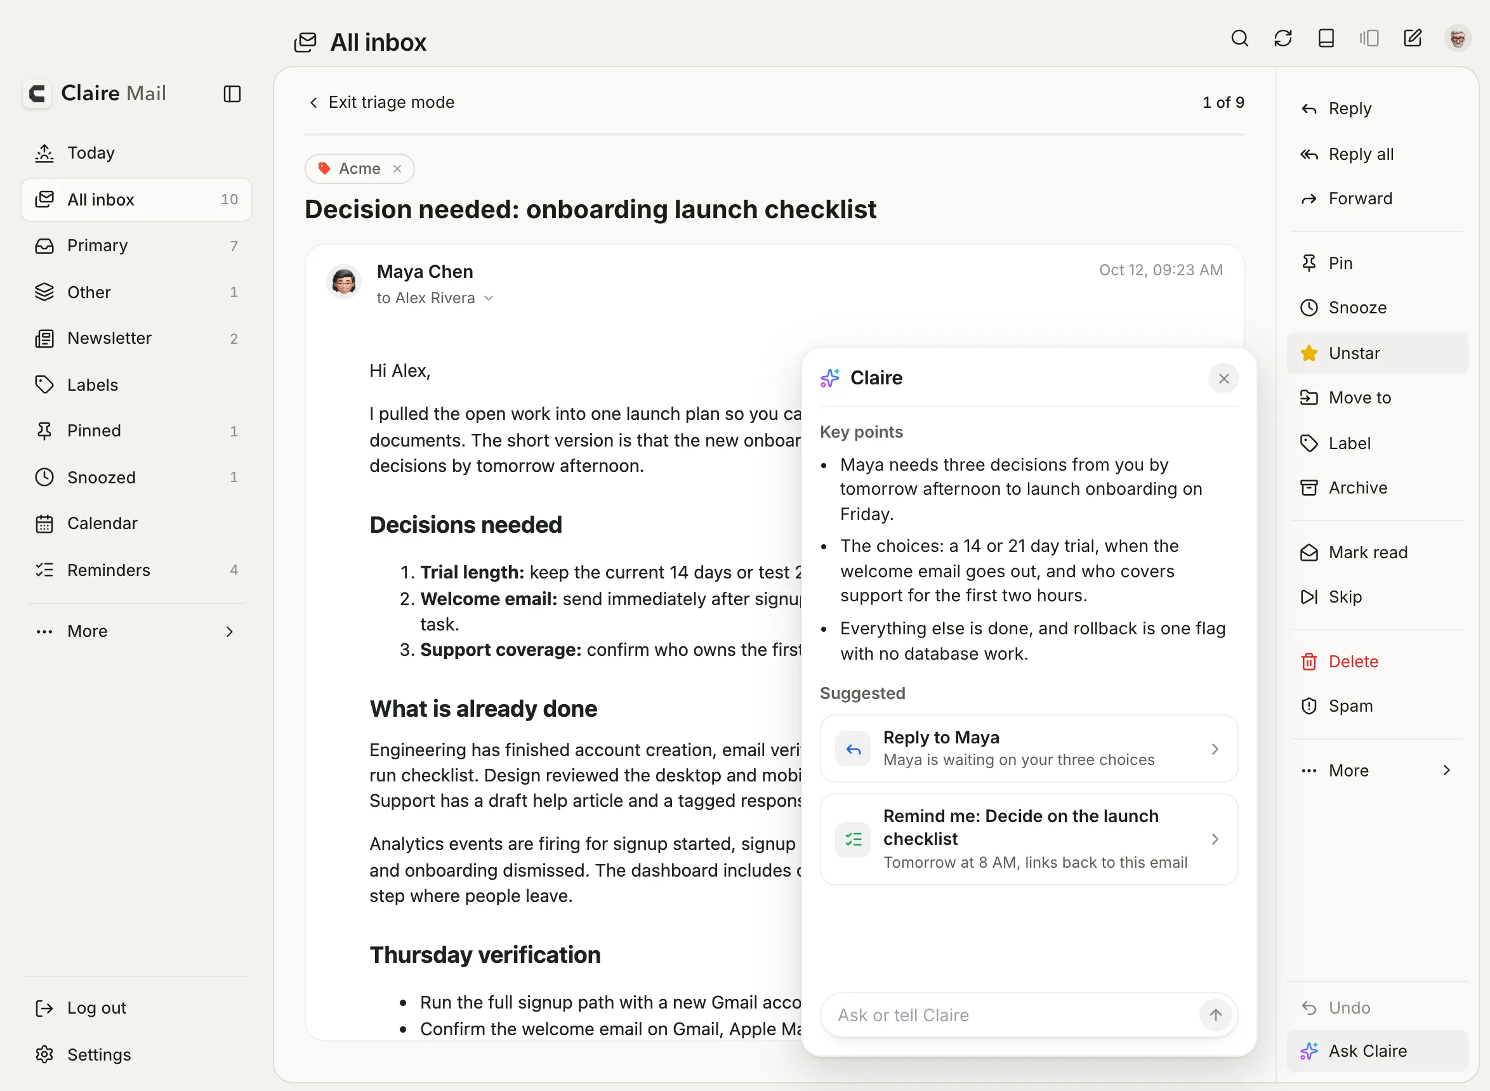
Task: Open Reply to Maya suggestion
Action: [1028, 749]
